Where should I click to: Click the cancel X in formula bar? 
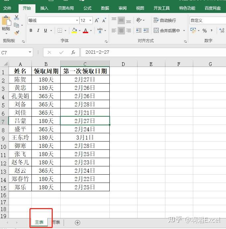(49, 52)
